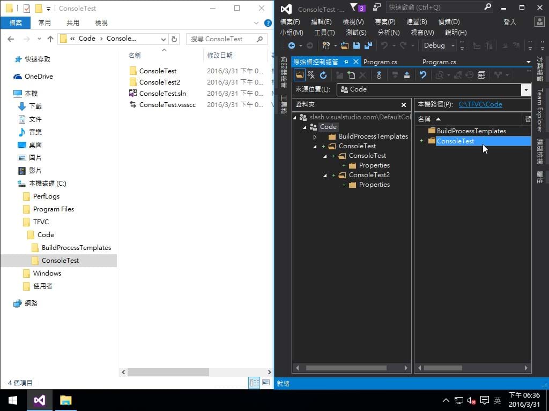Open the send feedback icon in Visual Studio
This screenshot has height=411, width=549.
(x=377, y=7)
